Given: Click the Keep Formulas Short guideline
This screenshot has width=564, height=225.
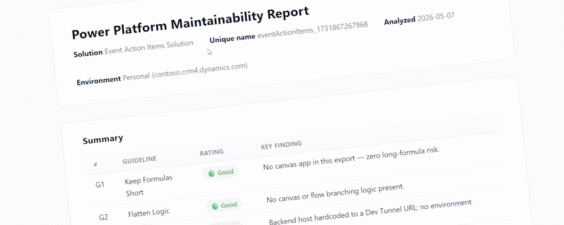Looking at the screenshot, I should (x=148, y=186).
